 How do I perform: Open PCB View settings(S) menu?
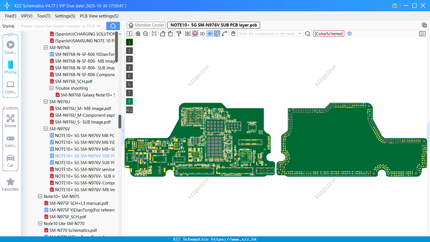(x=99, y=16)
